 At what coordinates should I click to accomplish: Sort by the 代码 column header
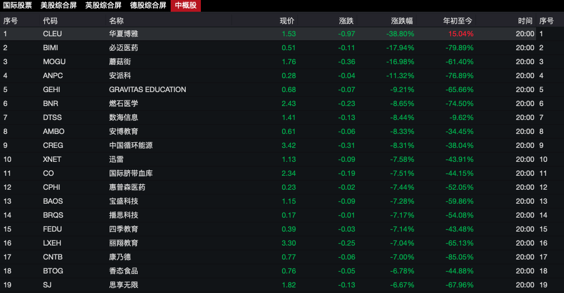[50, 21]
